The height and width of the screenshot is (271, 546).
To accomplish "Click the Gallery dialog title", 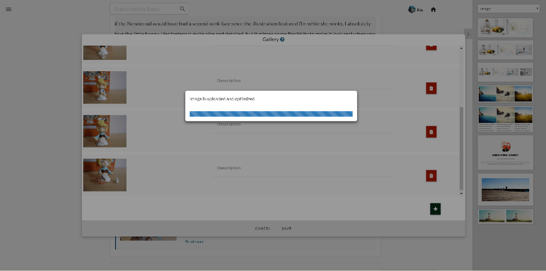I will click(x=271, y=40).
